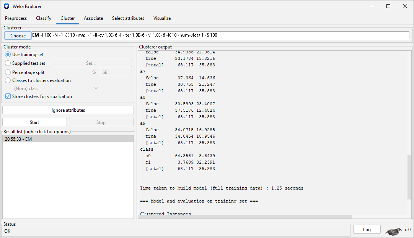Select Classes to clusters evaluation mode

pyautogui.click(x=8, y=80)
